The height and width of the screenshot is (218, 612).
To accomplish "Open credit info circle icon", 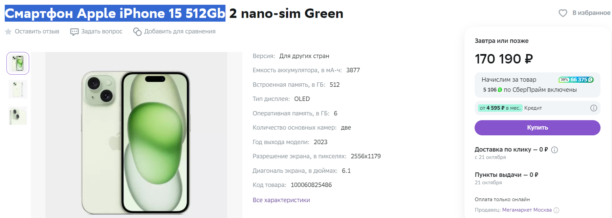I will coord(593,108).
